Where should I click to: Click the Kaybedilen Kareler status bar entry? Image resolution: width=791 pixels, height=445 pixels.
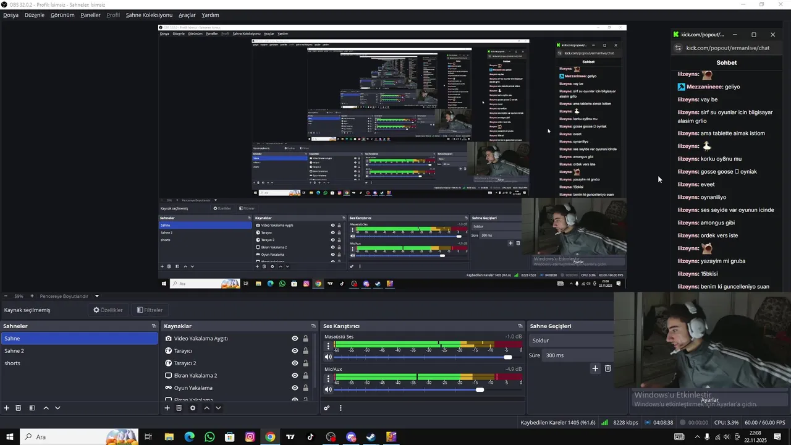(558, 423)
